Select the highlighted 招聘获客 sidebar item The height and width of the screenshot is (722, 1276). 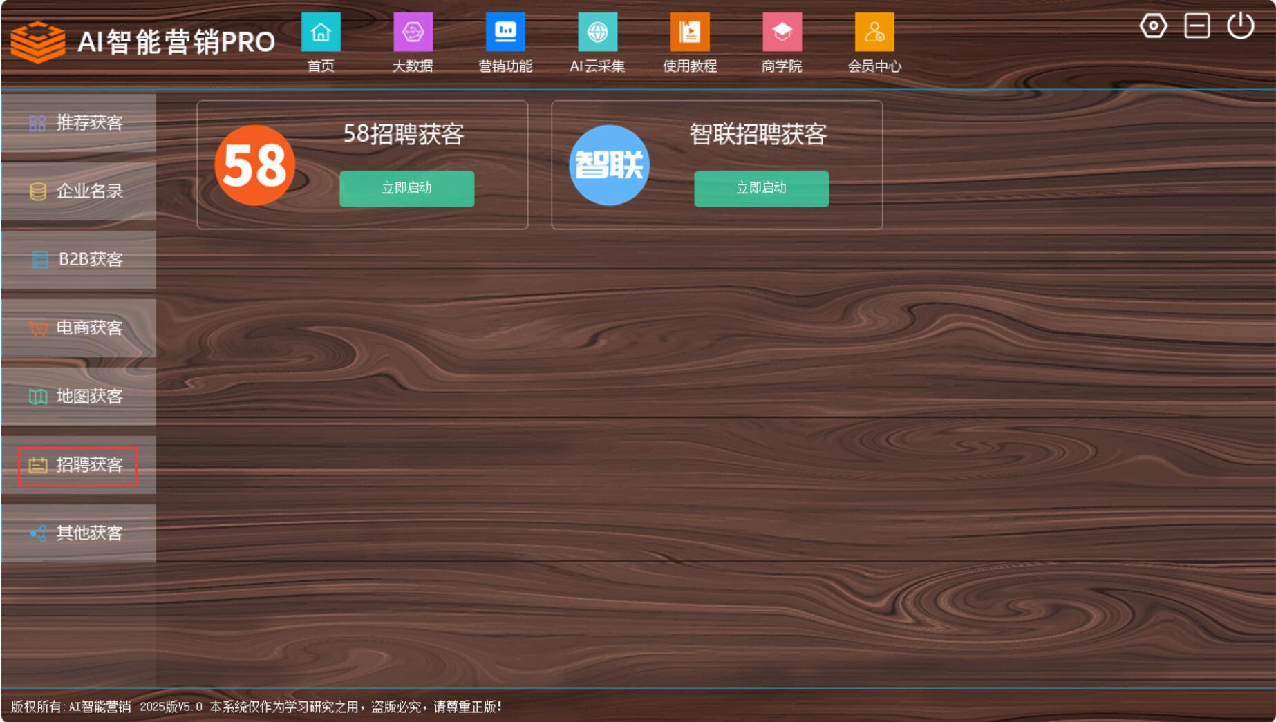pos(78,465)
